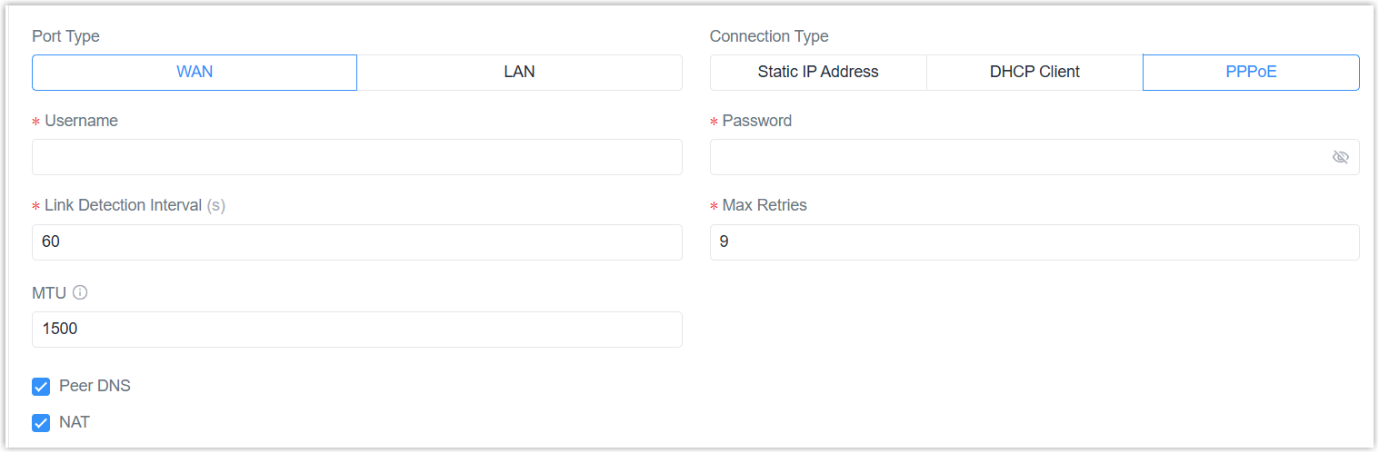Click the Peer DNS label text
The width and height of the screenshot is (1379, 453).
(95, 386)
